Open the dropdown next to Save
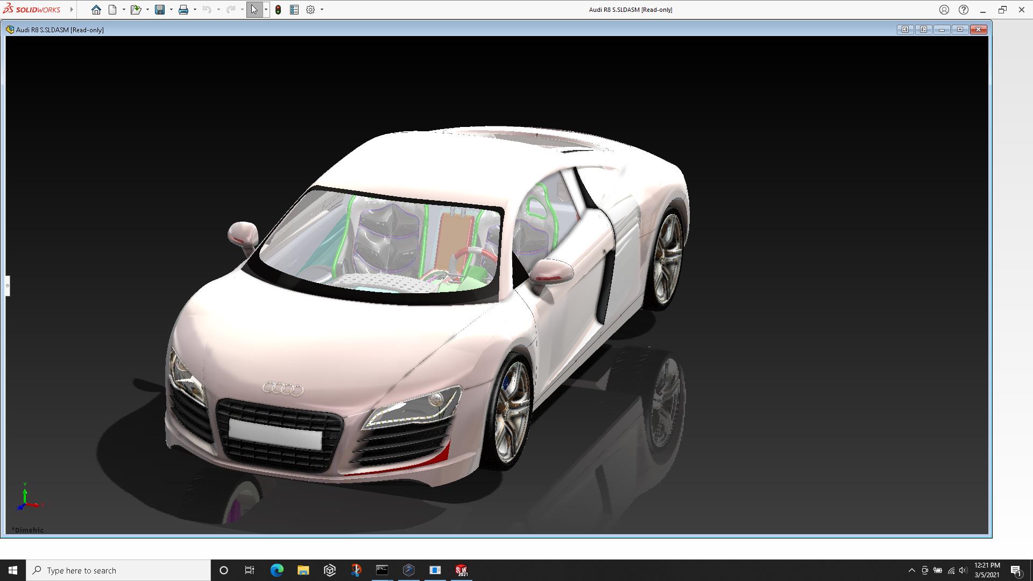This screenshot has width=1033, height=581. click(x=171, y=10)
